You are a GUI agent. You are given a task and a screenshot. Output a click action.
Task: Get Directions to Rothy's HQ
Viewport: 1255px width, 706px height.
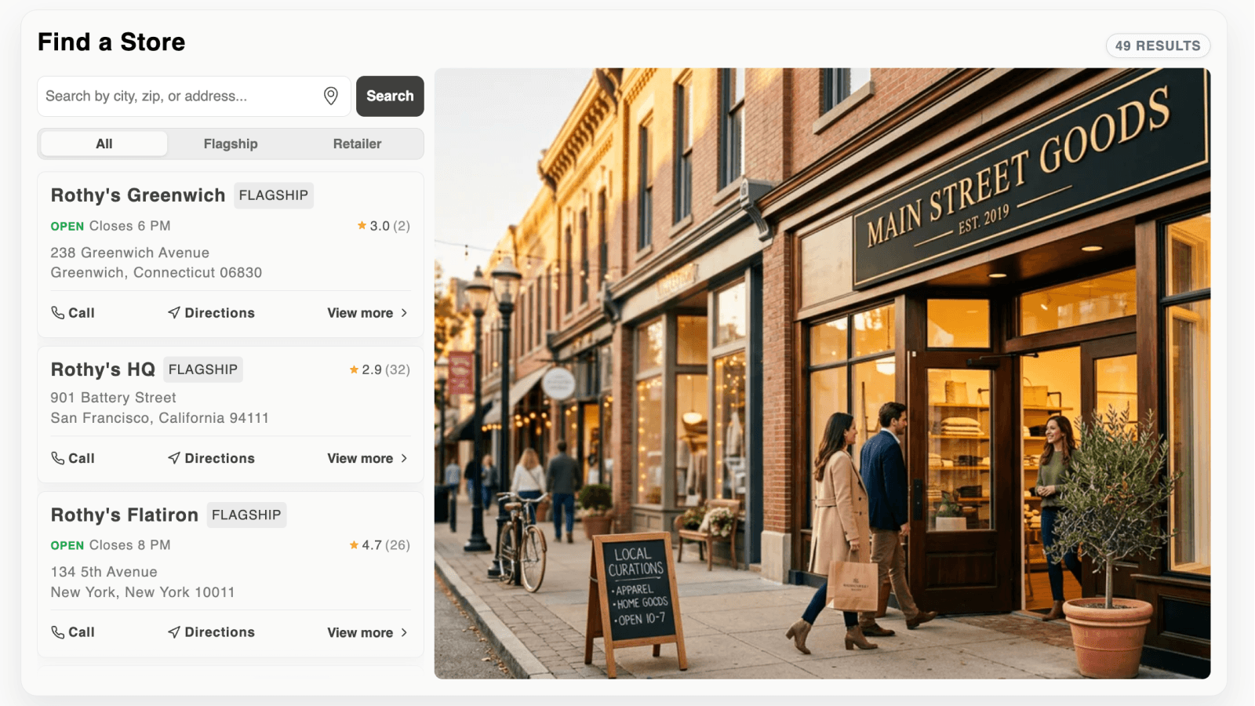tap(211, 458)
